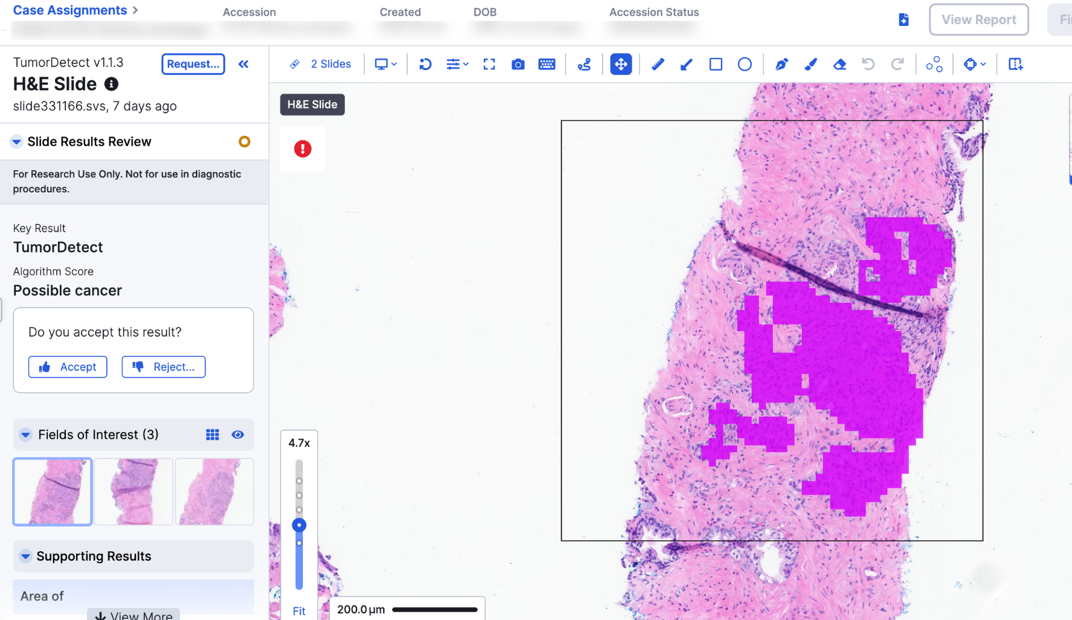Select the arrow annotation tool
Image resolution: width=1072 pixels, height=620 pixels.
tap(686, 64)
